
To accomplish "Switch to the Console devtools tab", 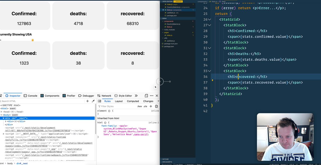I will tap(30, 96).
